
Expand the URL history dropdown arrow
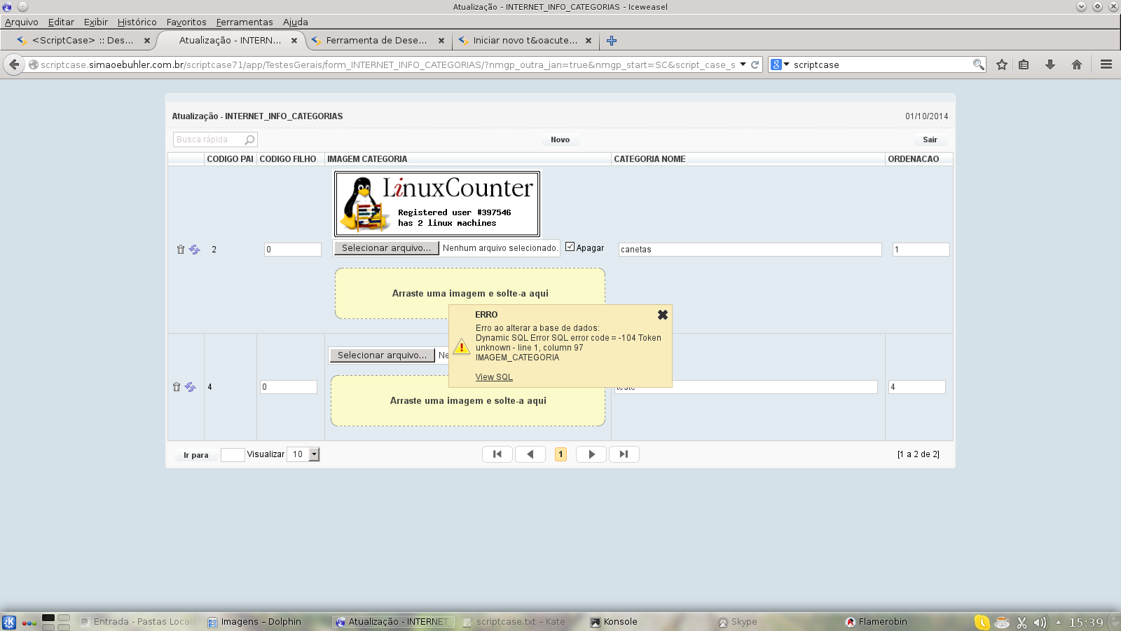tap(743, 65)
